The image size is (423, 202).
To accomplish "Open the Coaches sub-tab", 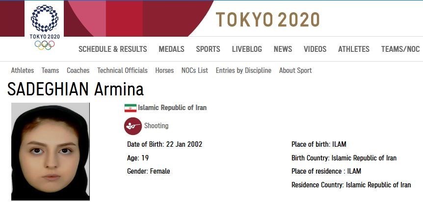I will point(78,70).
